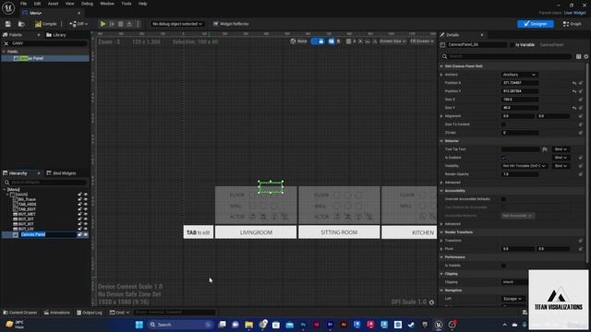Clear the palette search with X icon
This screenshot has width=591, height=332.
(x=6, y=43)
